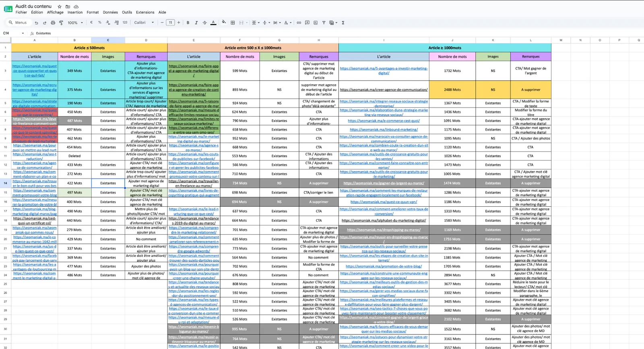Viewport: 644px width, 349px height.
Task: Open the zoom level dropdown at 100%
Action: (x=75, y=23)
